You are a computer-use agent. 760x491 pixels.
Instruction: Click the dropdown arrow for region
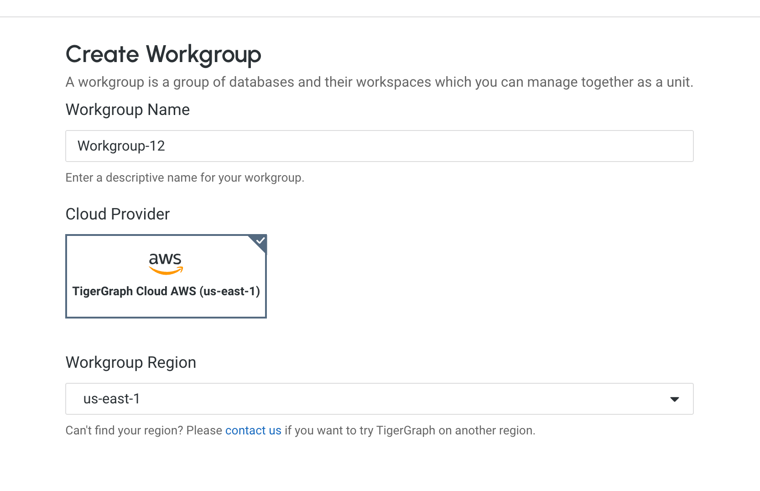click(674, 399)
